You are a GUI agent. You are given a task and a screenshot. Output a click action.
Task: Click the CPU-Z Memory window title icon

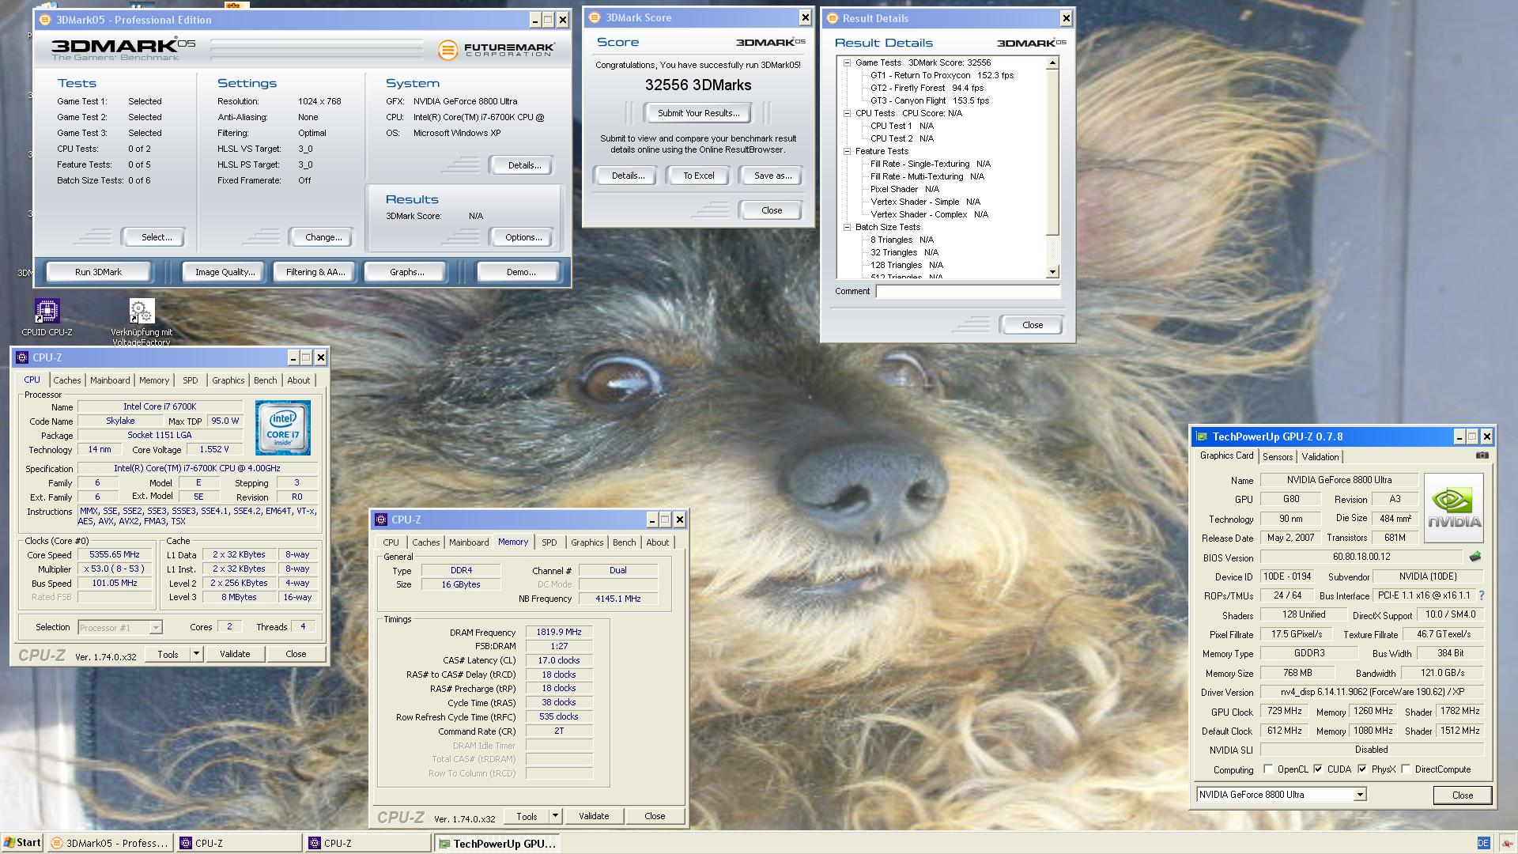coord(381,520)
